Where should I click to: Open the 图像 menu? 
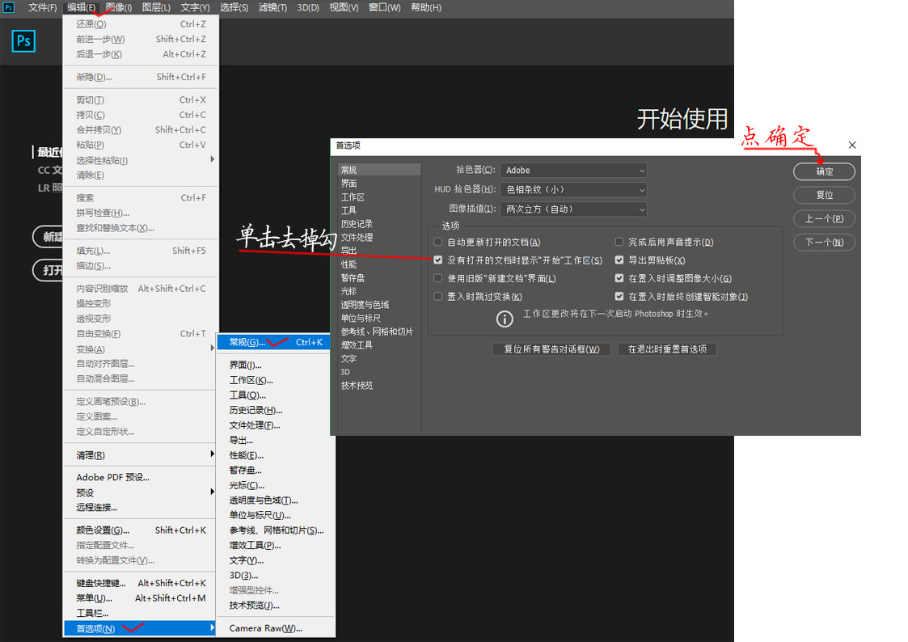(119, 7)
